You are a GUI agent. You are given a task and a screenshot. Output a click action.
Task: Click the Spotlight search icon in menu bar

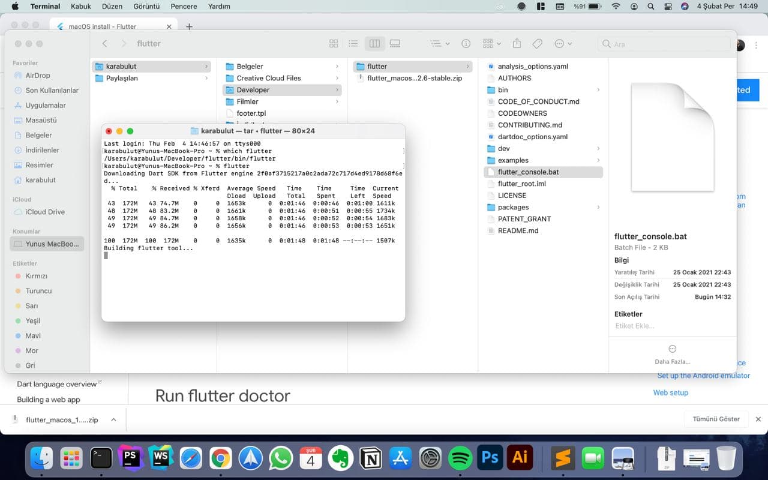click(650, 6)
